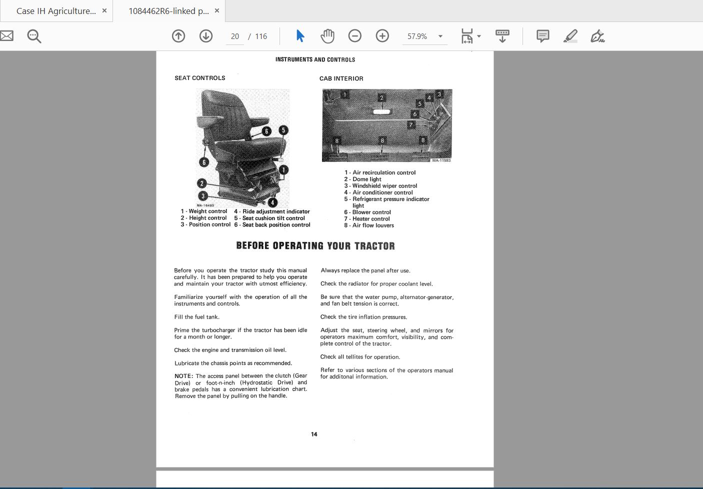Click the CAB INTERIOR heading text
Viewport: 703px width, 489px height.
tap(341, 78)
